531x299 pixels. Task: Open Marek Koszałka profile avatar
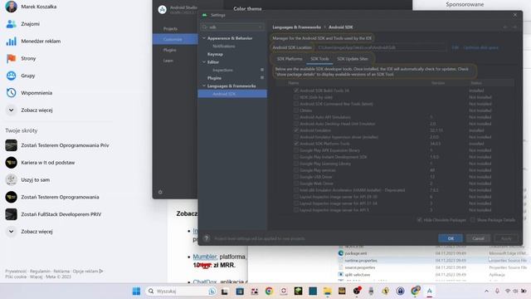pos(11,7)
